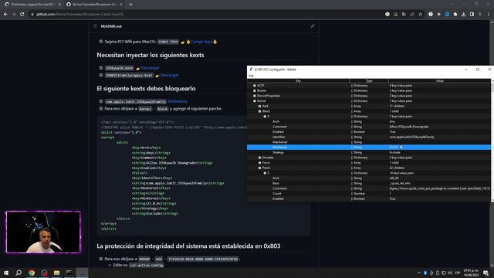Click the taskbar clock and date
The image size is (494, 278).
[x=471, y=273]
